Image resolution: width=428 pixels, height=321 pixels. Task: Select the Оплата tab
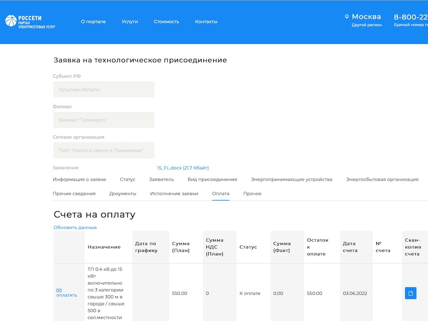point(221,194)
